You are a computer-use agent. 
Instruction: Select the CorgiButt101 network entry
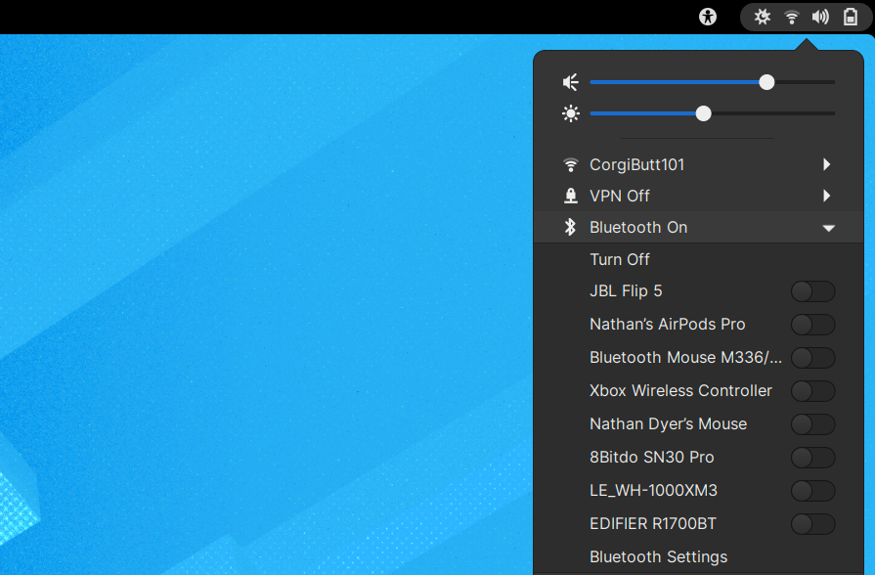(x=698, y=164)
